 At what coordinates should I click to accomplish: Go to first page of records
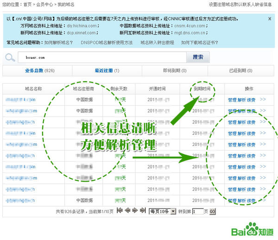point(120,211)
